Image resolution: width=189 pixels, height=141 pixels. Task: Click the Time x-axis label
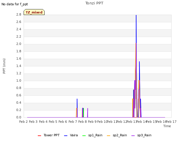coord(167,126)
